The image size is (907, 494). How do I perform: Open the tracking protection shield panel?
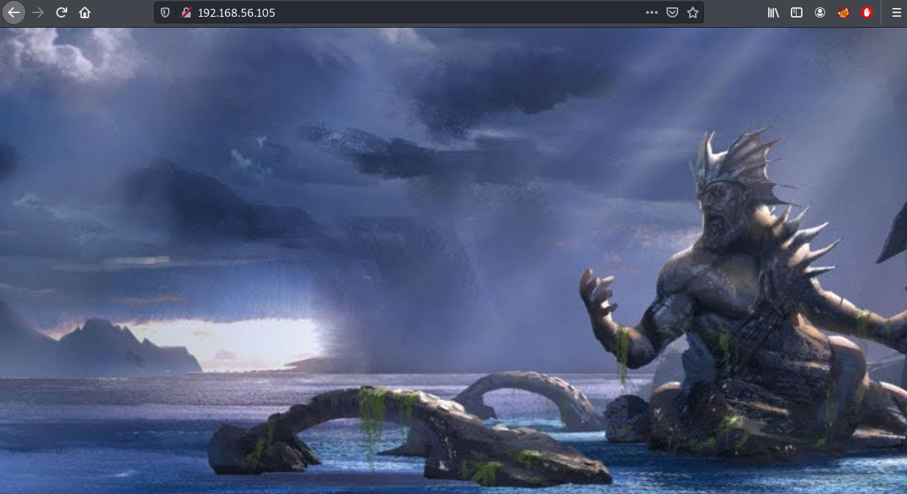(165, 12)
